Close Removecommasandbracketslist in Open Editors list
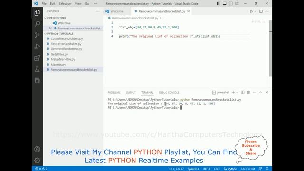304x171 pixels. click(x=50, y=28)
